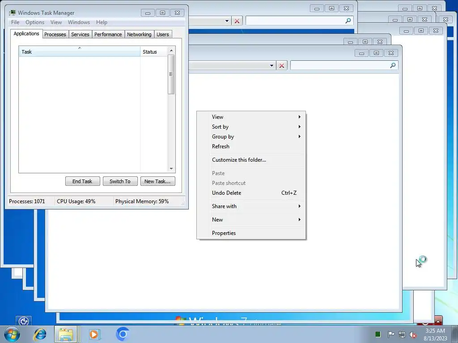Stop loading with the red X in the front Explorer window
This screenshot has width=458, height=343.
tap(282, 66)
